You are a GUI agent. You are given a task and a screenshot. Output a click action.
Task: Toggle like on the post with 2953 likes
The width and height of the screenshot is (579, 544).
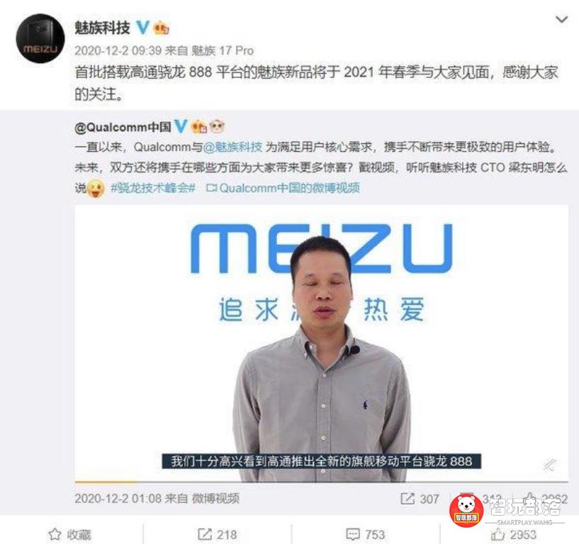click(x=514, y=534)
